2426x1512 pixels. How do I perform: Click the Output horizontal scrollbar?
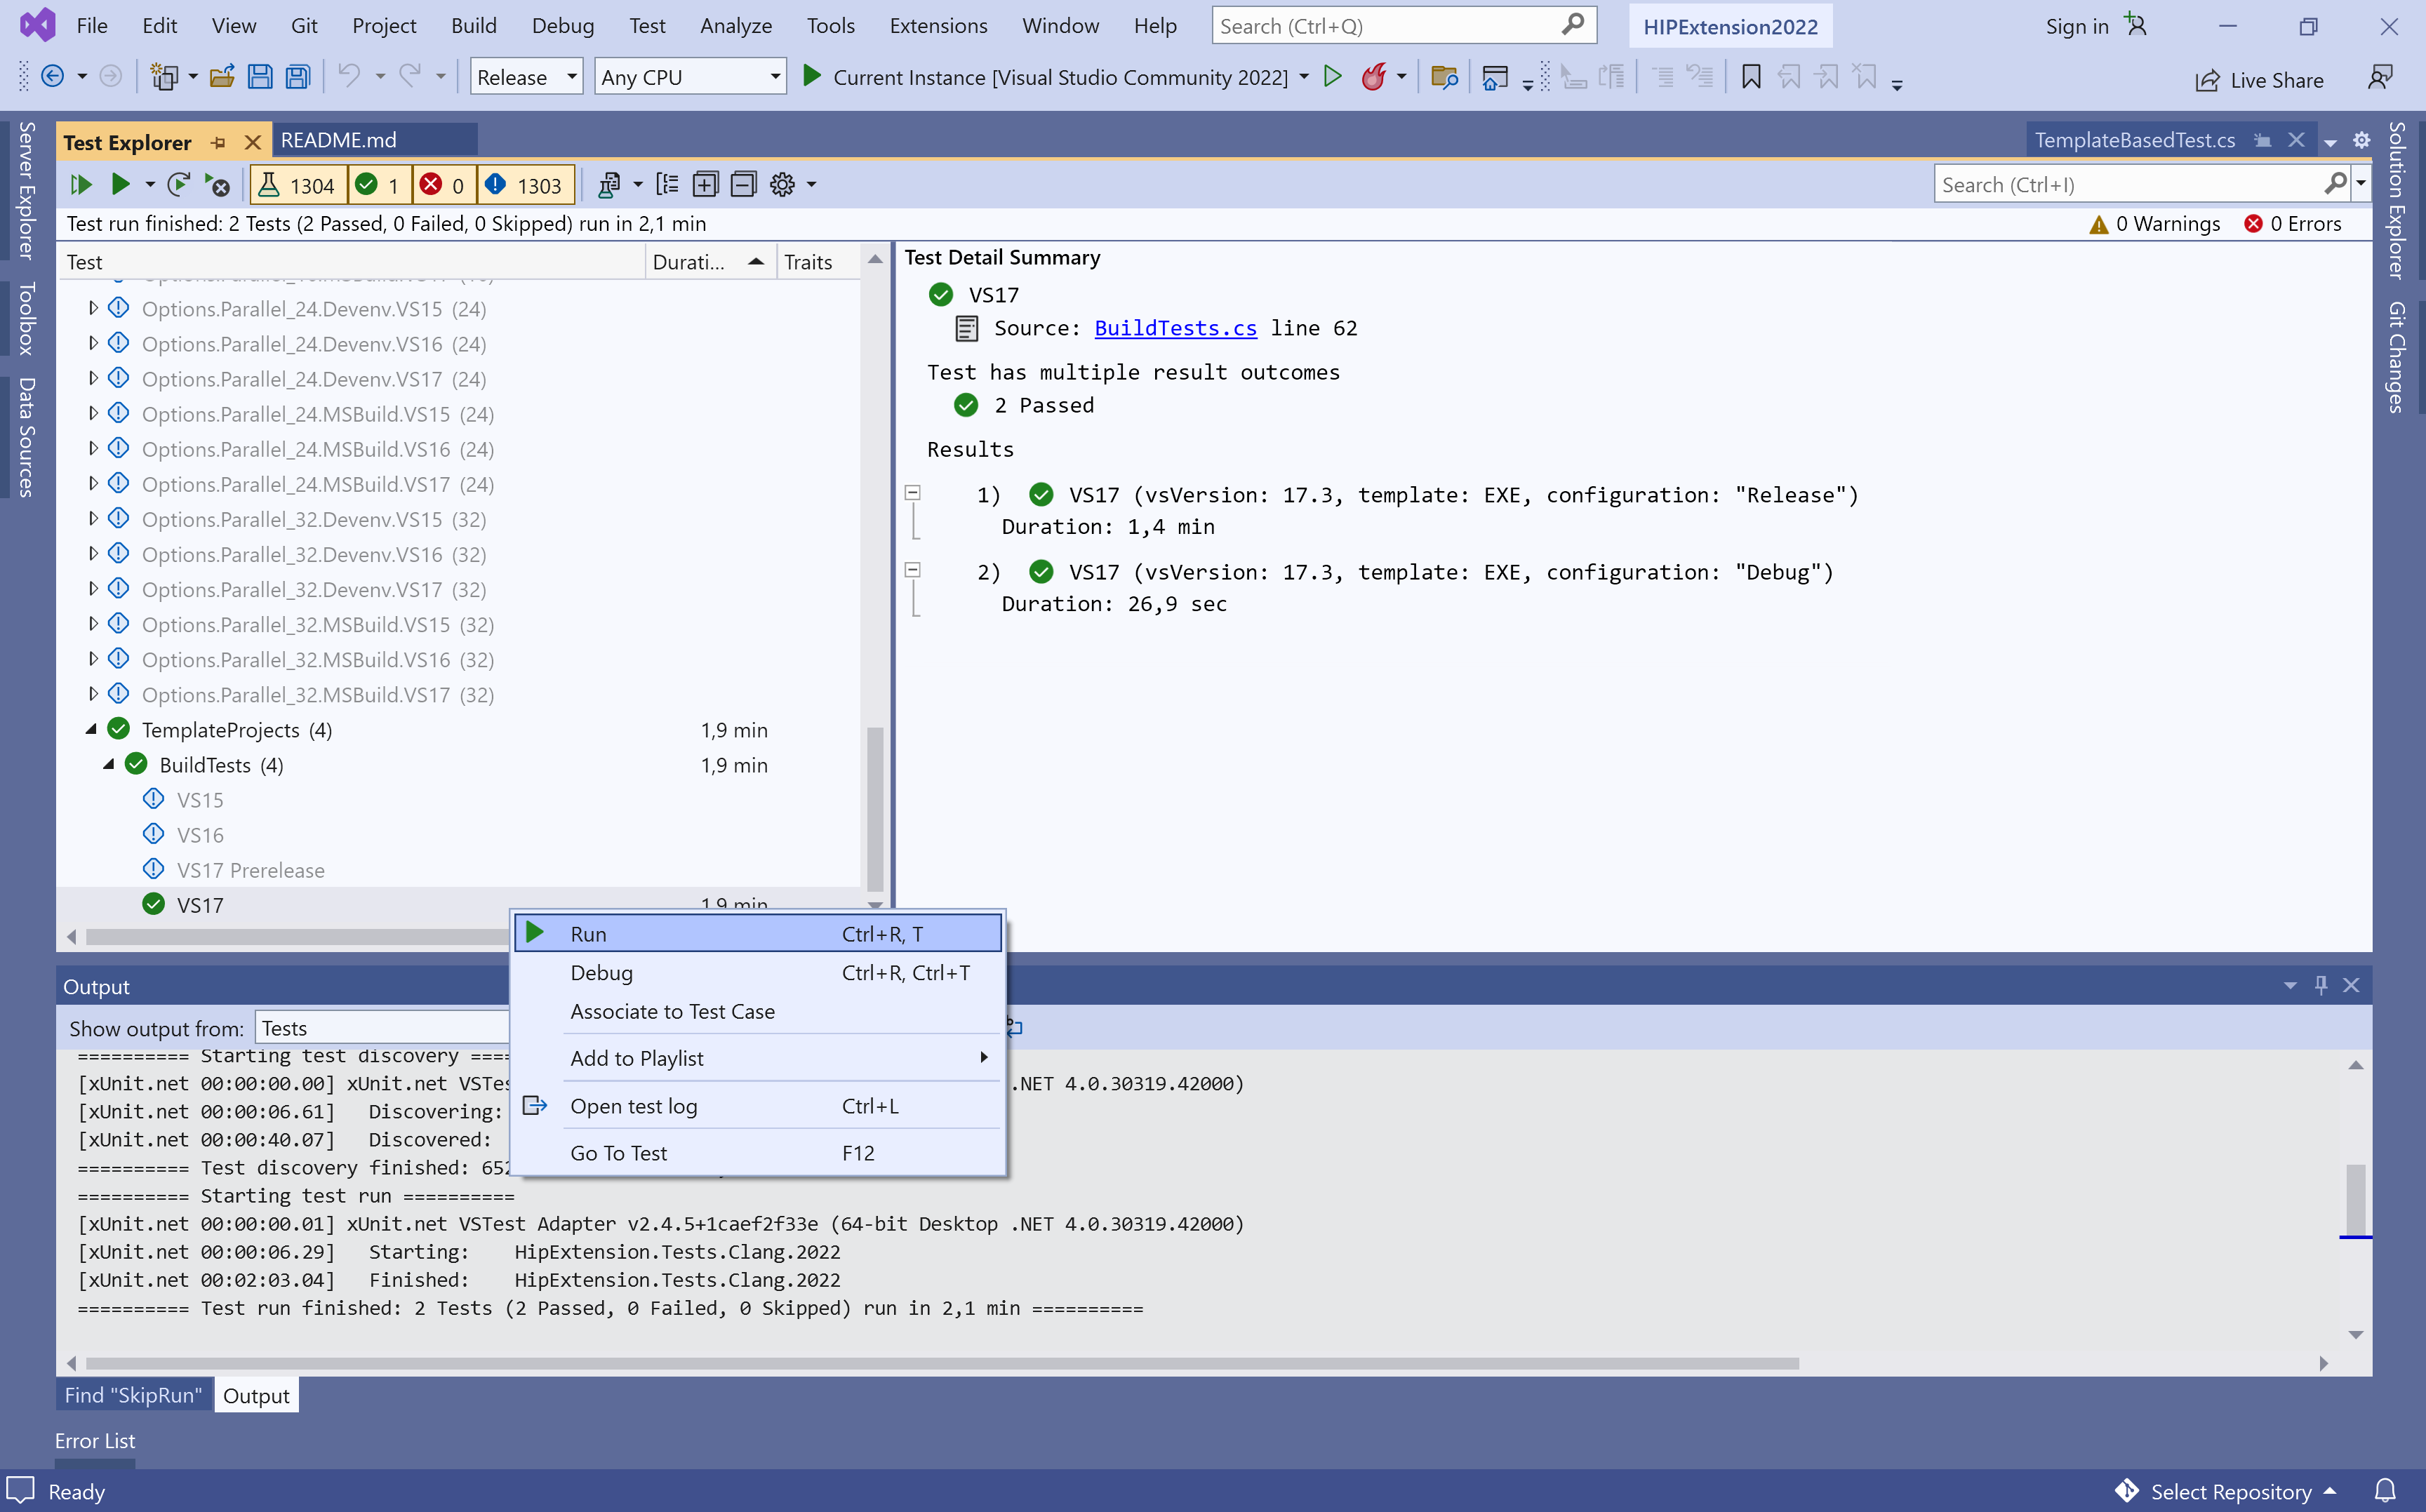(940, 1363)
